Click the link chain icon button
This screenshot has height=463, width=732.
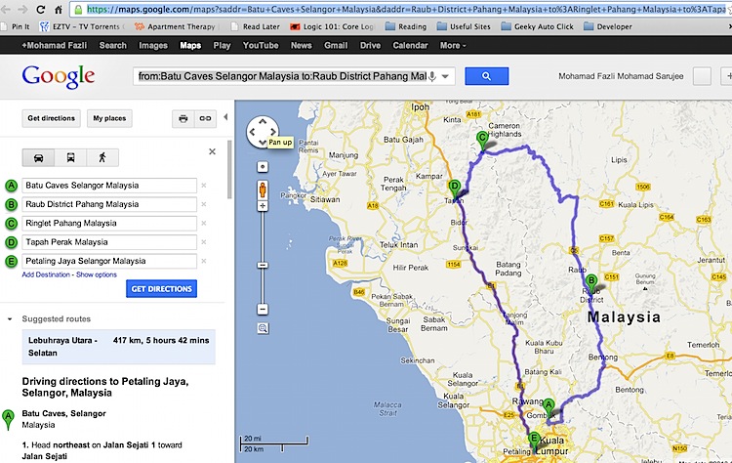pos(205,118)
